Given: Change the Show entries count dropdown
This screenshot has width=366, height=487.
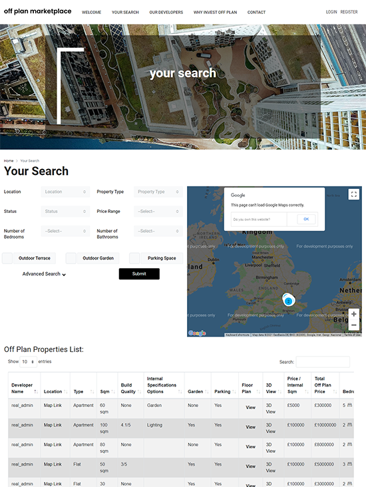Looking at the screenshot, I should coord(28,361).
